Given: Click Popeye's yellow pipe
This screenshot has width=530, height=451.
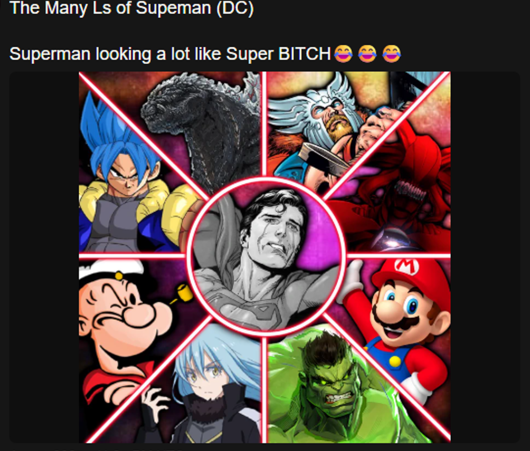Looking at the screenshot, I should coord(182,293).
